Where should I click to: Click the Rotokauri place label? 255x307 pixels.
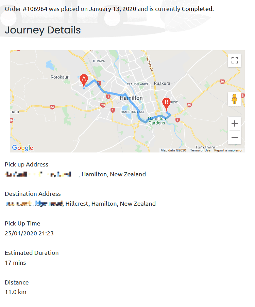[60, 77]
